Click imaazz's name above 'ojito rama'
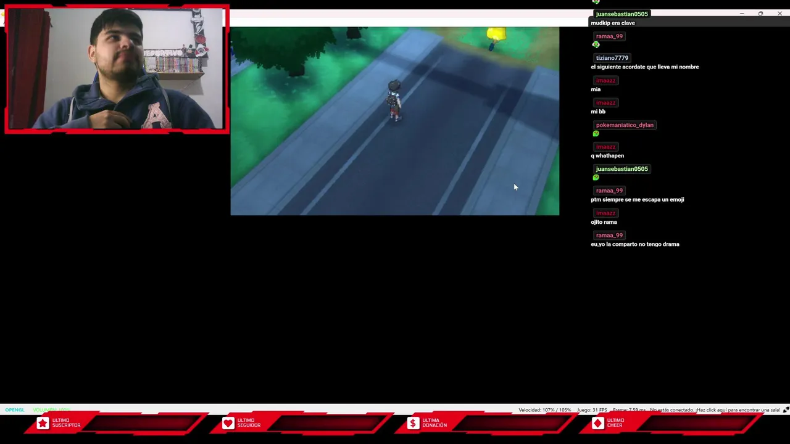Image resolution: width=790 pixels, height=444 pixels. pos(605,213)
